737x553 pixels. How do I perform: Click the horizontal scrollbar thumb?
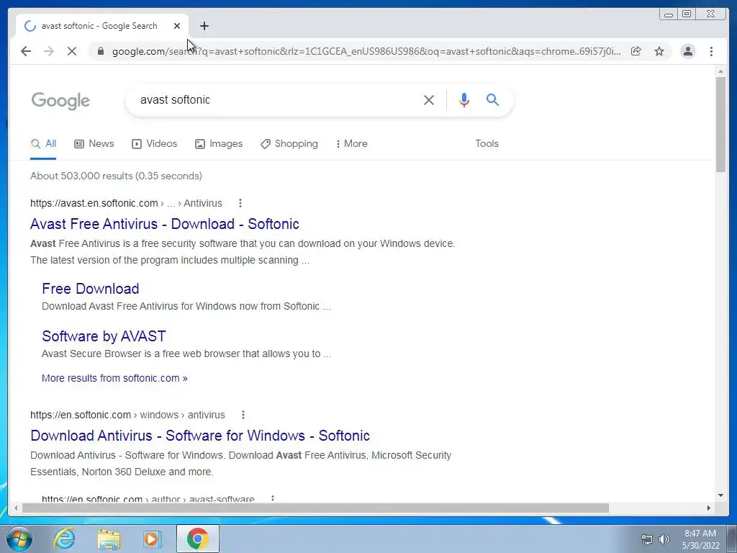(315, 508)
